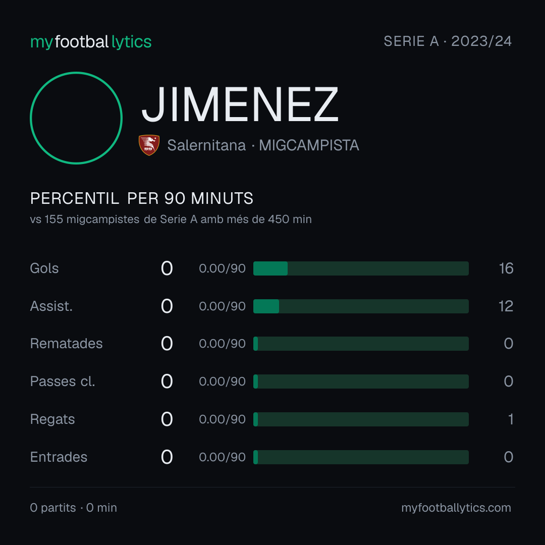The width and height of the screenshot is (545, 545).
Task: Click the 0 partits · 0 min footer text
Action: coord(73,508)
